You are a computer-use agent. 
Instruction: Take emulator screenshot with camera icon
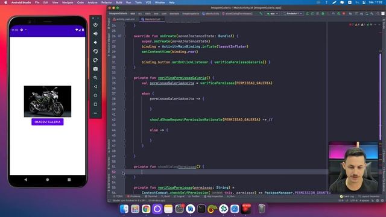coord(95,69)
